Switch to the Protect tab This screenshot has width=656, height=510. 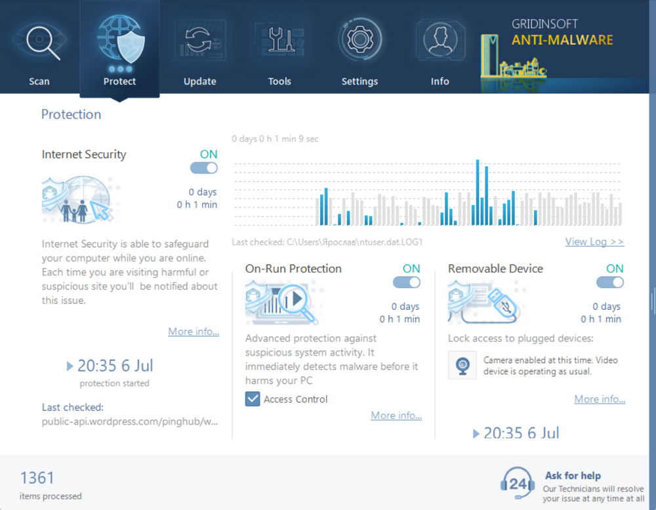119,49
